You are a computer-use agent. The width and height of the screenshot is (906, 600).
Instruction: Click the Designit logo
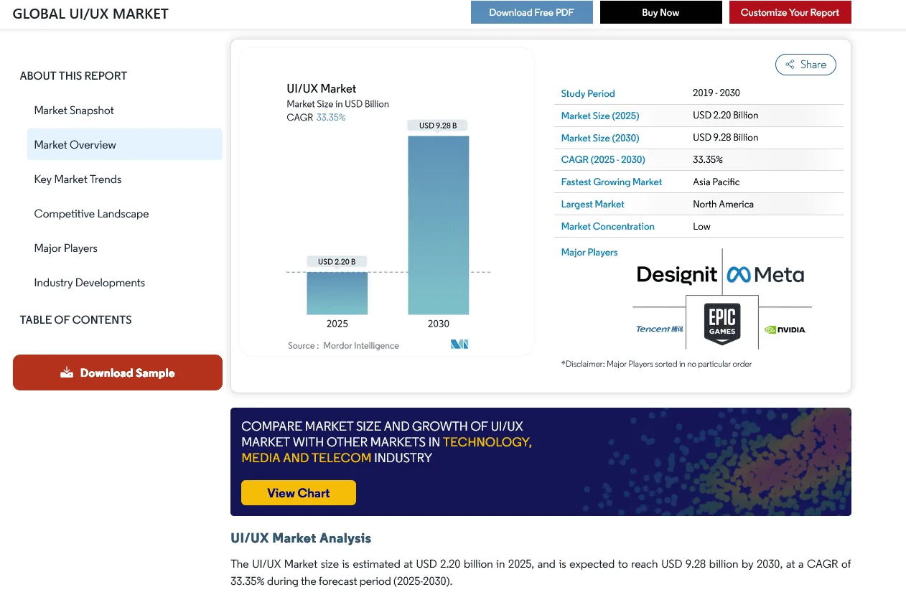[676, 275]
